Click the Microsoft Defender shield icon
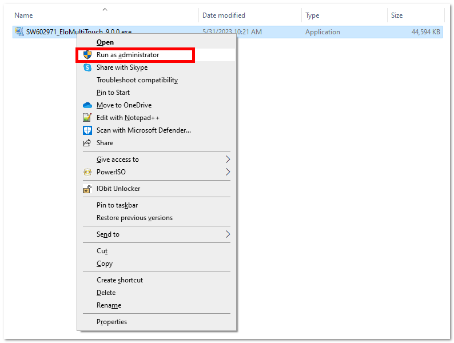454x343 pixels. [87, 130]
